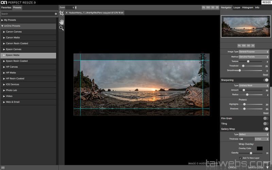Select the Crop tool
272x170 pixels.
(62, 13)
